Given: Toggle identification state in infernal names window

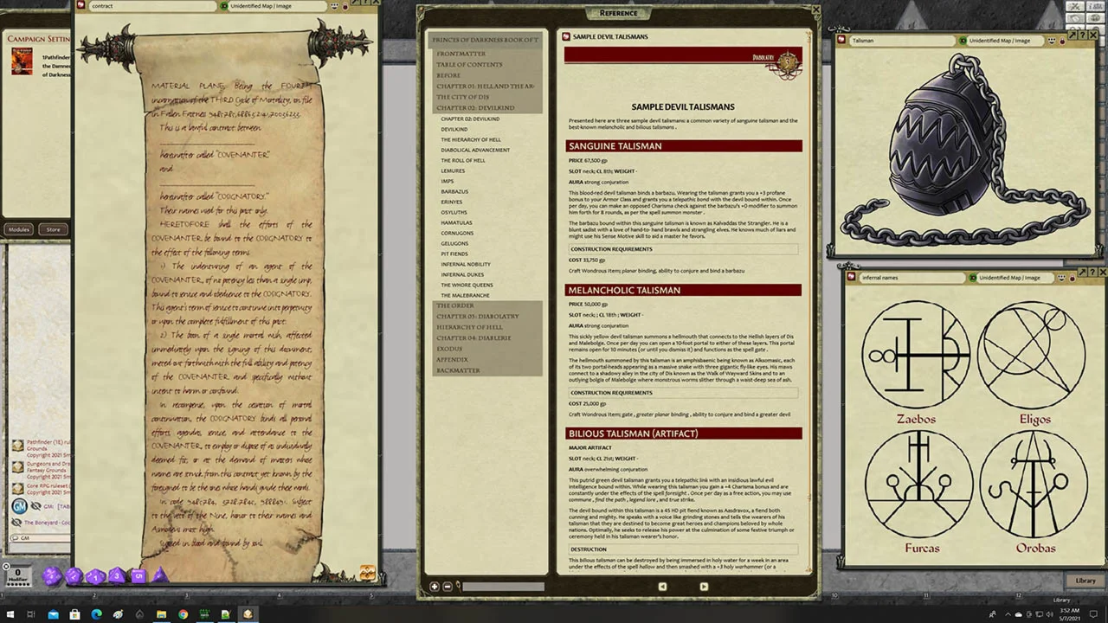Looking at the screenshot, I should tap(972, 278).
